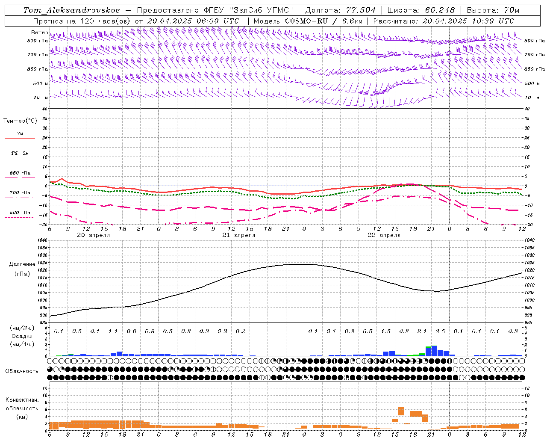
Task: Click the 0.6 precipitation value
Action: [x=131, y=331]
